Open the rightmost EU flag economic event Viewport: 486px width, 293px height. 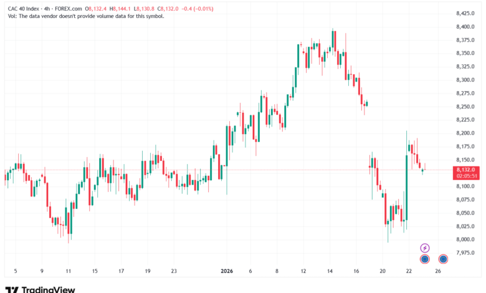pos(443,259)
